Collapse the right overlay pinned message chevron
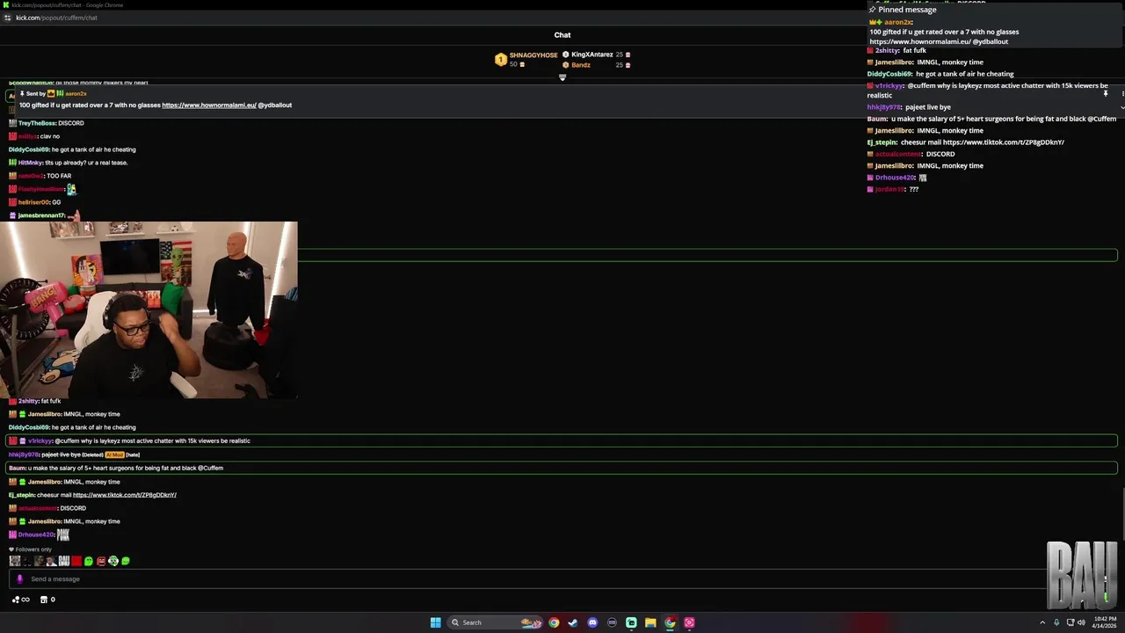The height and width of the screenshot is (633, 1125). click(x=1121, y=107)
